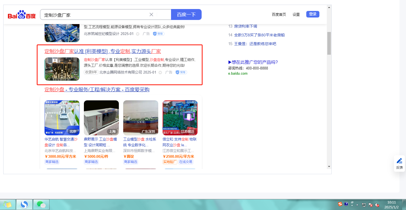Expand the dropdown arrow beside 北京筑城世纪模型设计 2025-01
406x210 pixels.
138,34
